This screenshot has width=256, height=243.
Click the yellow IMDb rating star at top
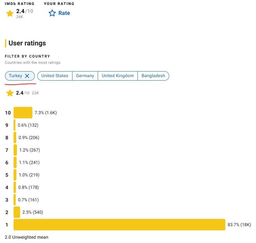click(x=10, y=13)
